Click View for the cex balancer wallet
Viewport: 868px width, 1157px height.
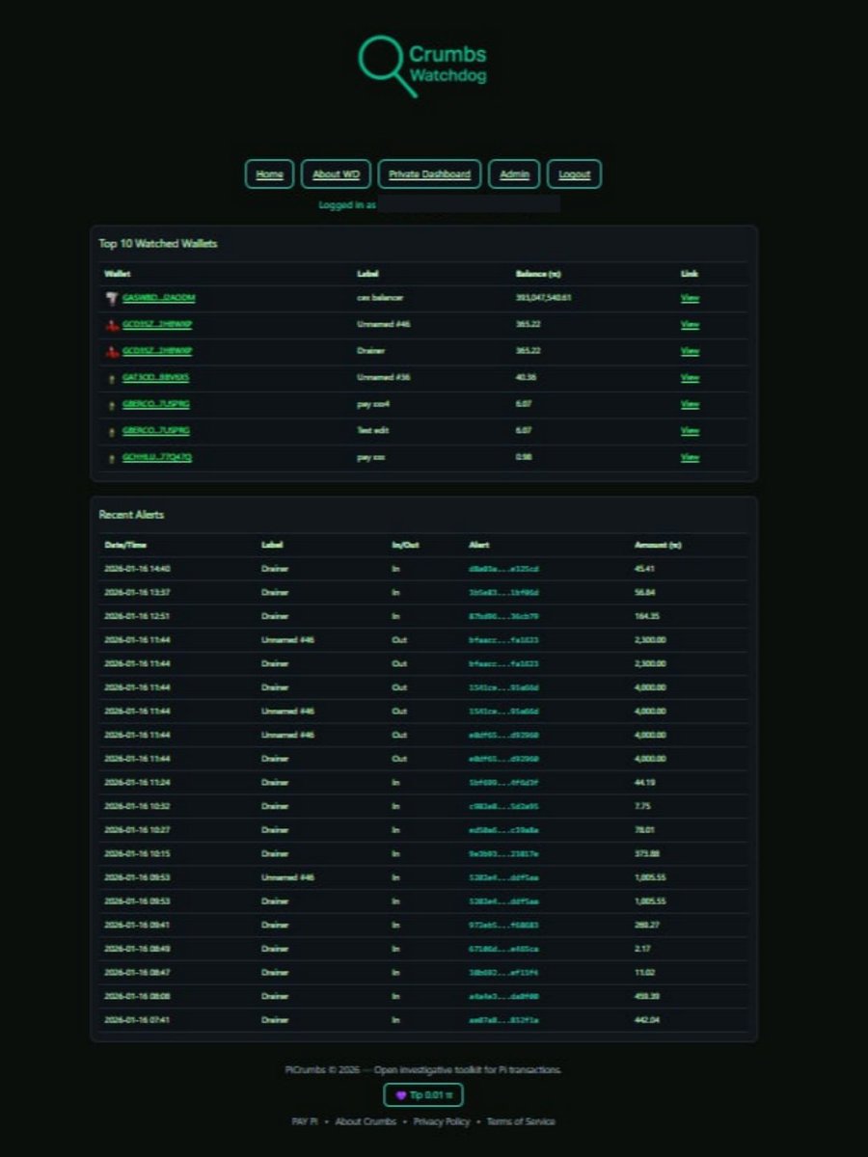[691, 298]
